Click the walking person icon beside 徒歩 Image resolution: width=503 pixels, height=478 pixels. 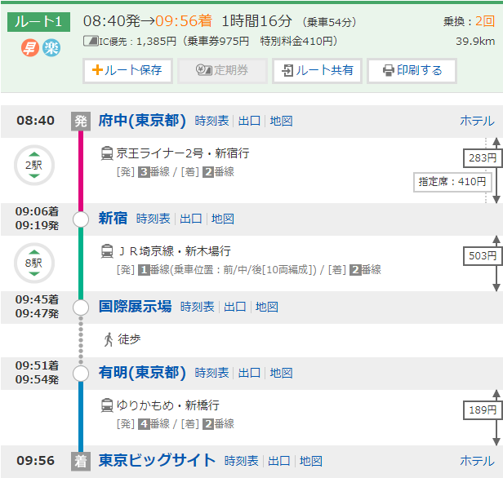(108, 339)
